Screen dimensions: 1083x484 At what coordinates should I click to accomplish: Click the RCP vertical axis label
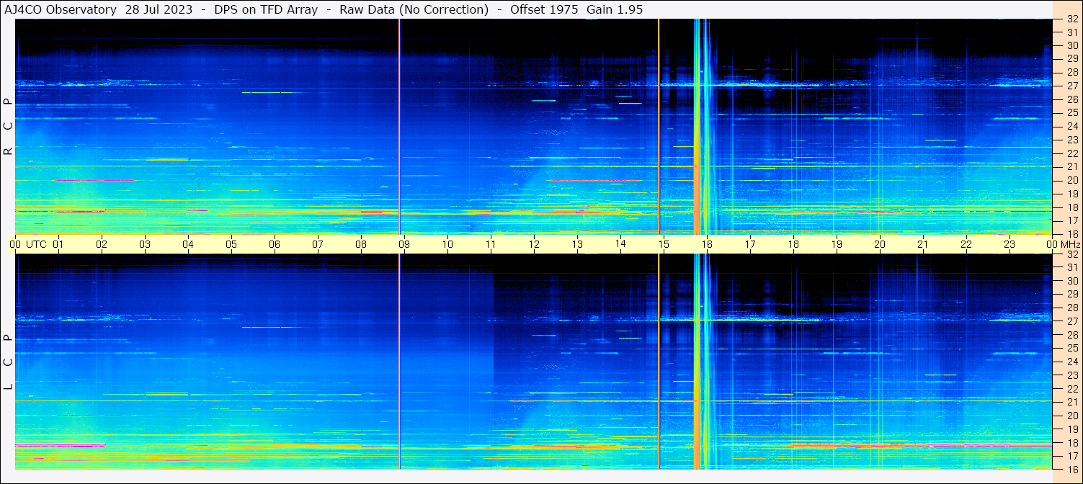[8, 127]
